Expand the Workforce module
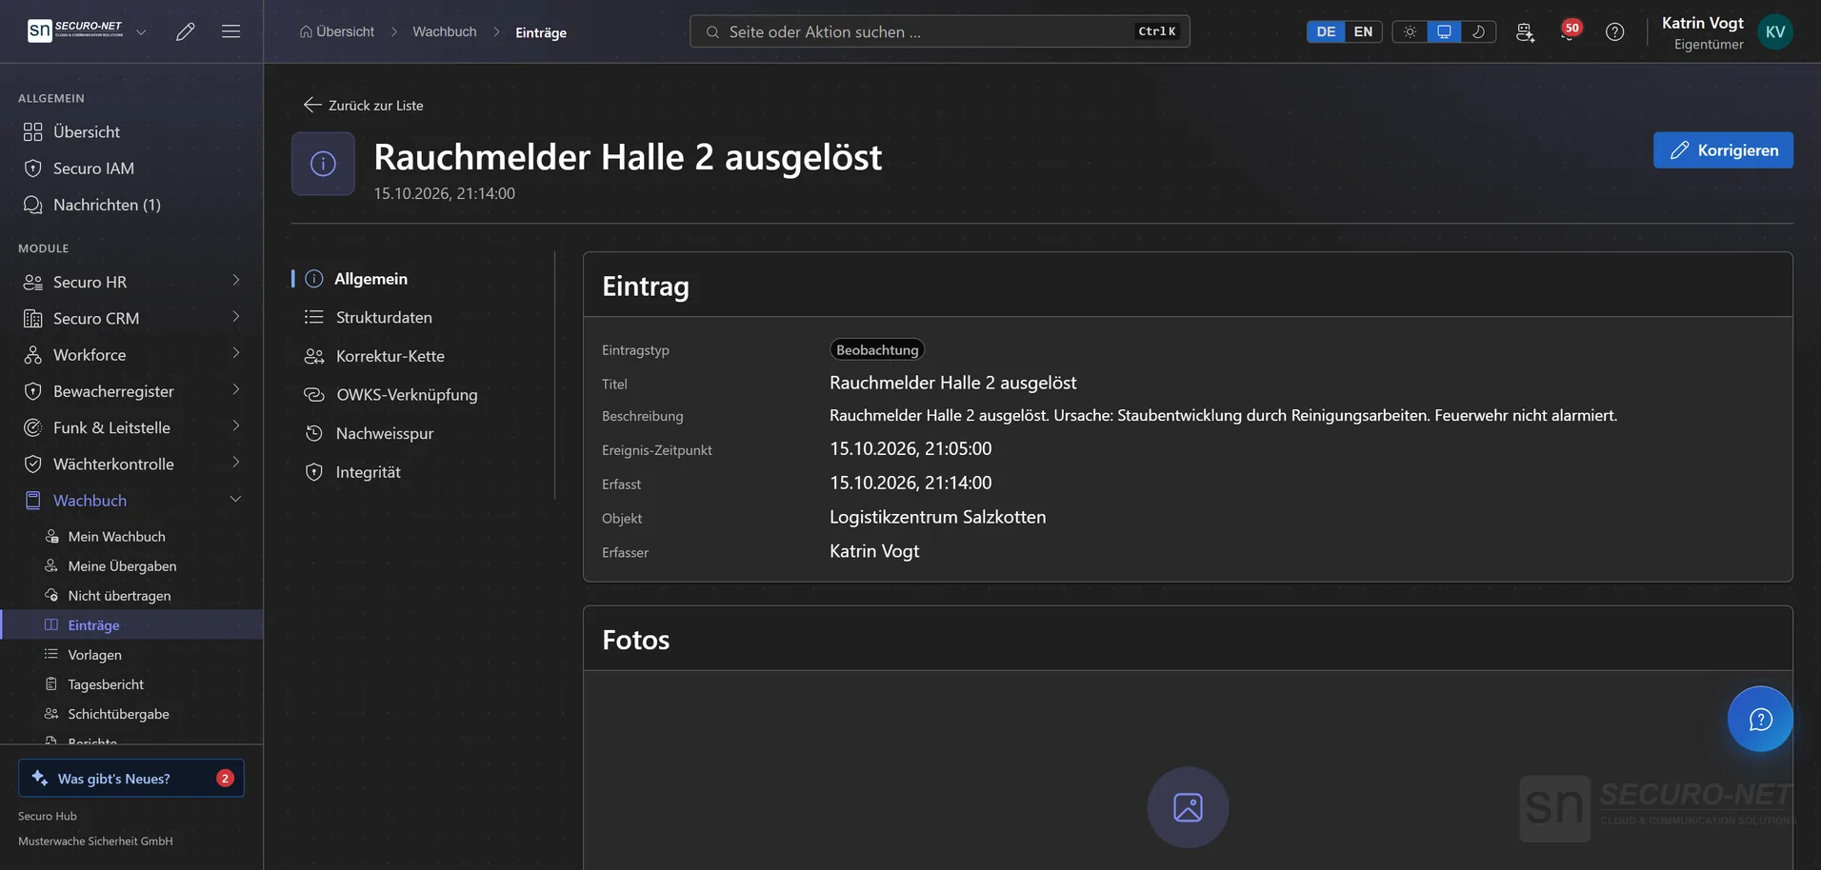This screenshot has height=870, width=1821. point(131,354)
